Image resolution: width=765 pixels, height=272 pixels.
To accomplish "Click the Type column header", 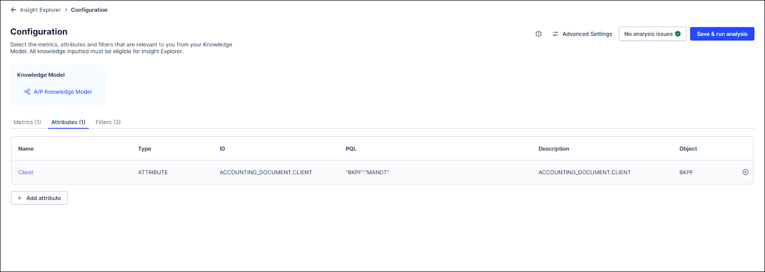I will (x=145, y=149).
